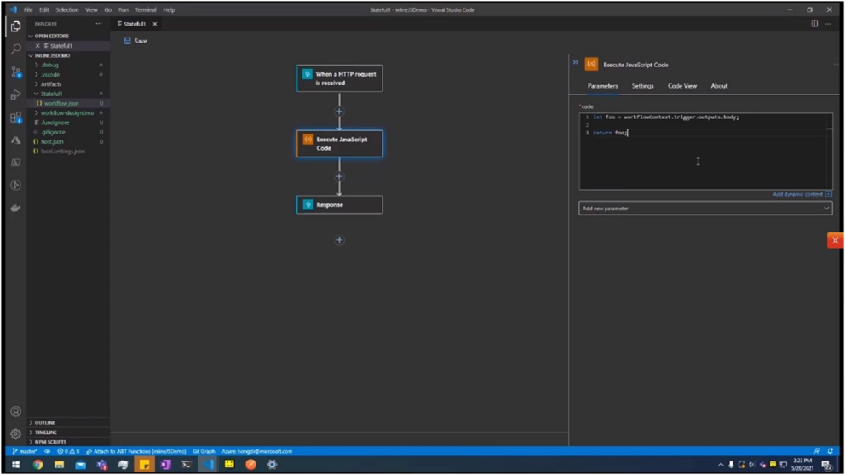845x475 pixels.
Task: Expand the OUTLINE section
Action: click(45, 422)
